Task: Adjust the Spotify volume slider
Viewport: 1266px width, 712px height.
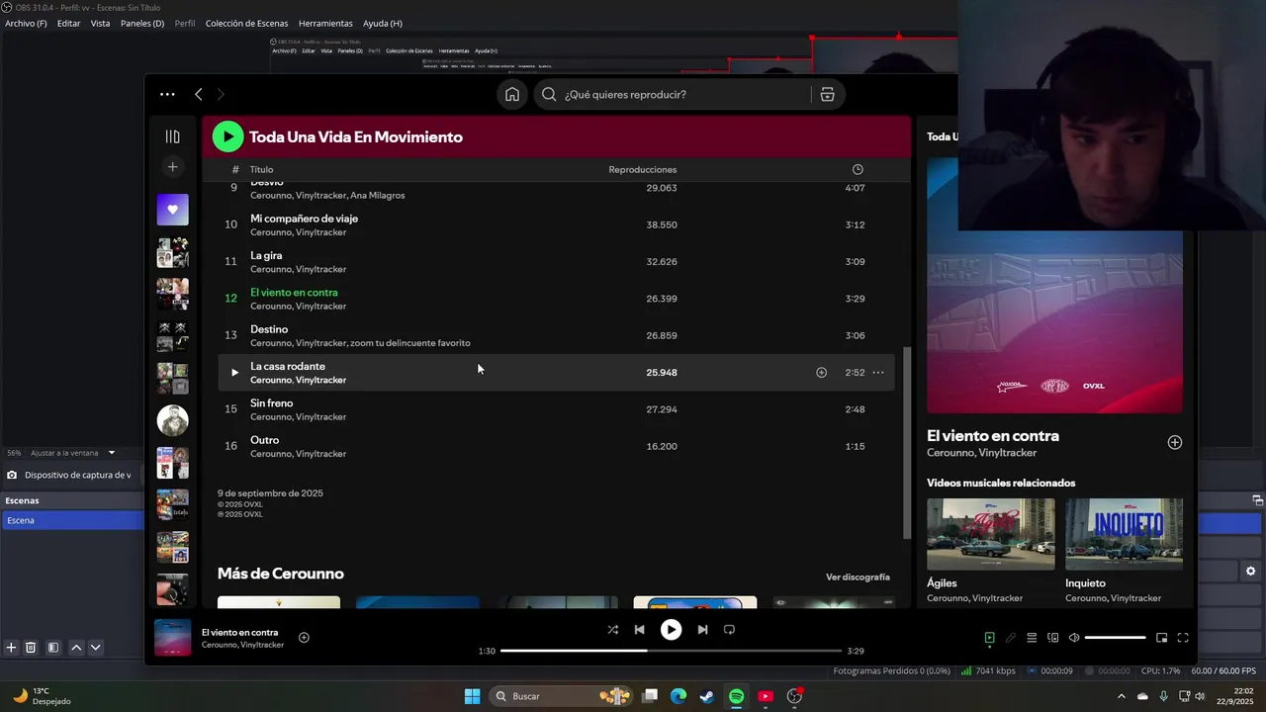Action: 1116,638
